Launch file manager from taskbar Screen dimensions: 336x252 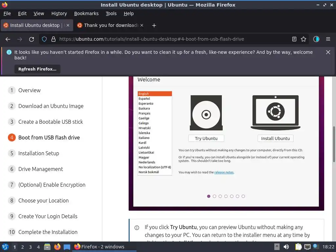pos(47,247)
